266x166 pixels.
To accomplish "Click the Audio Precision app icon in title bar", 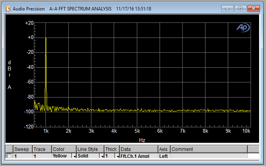I will tap(8, 9).
